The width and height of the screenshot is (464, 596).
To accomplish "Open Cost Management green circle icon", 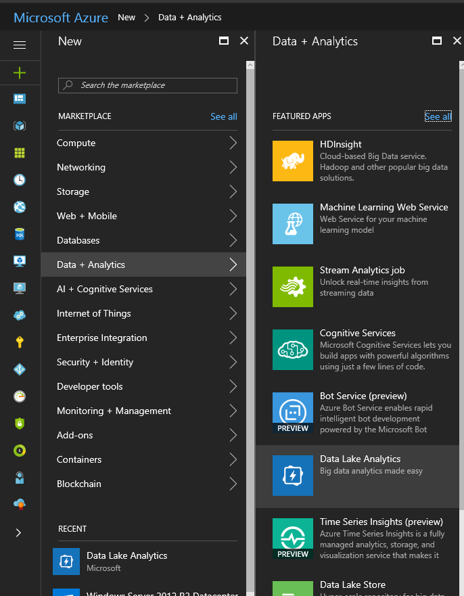I will pyautogui.click(x=20, y=451).
